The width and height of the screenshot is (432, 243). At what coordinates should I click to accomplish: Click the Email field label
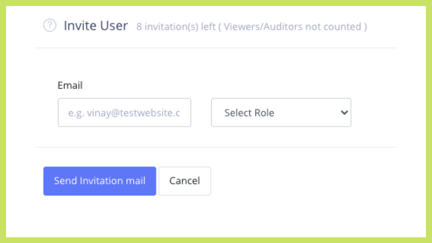(x=70, y=85)
